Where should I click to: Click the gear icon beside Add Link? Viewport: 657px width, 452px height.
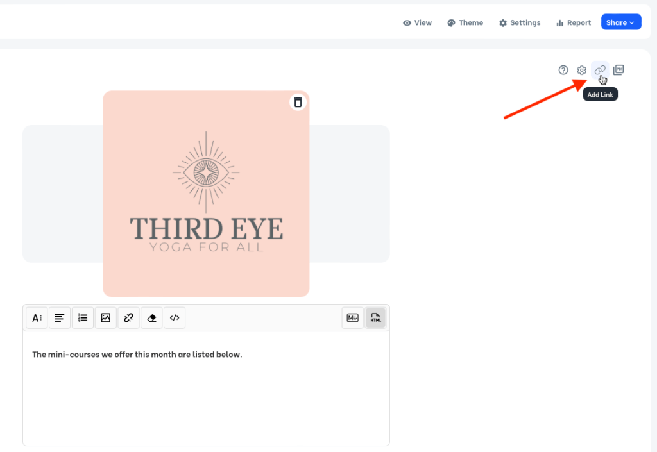pos(581,70)
